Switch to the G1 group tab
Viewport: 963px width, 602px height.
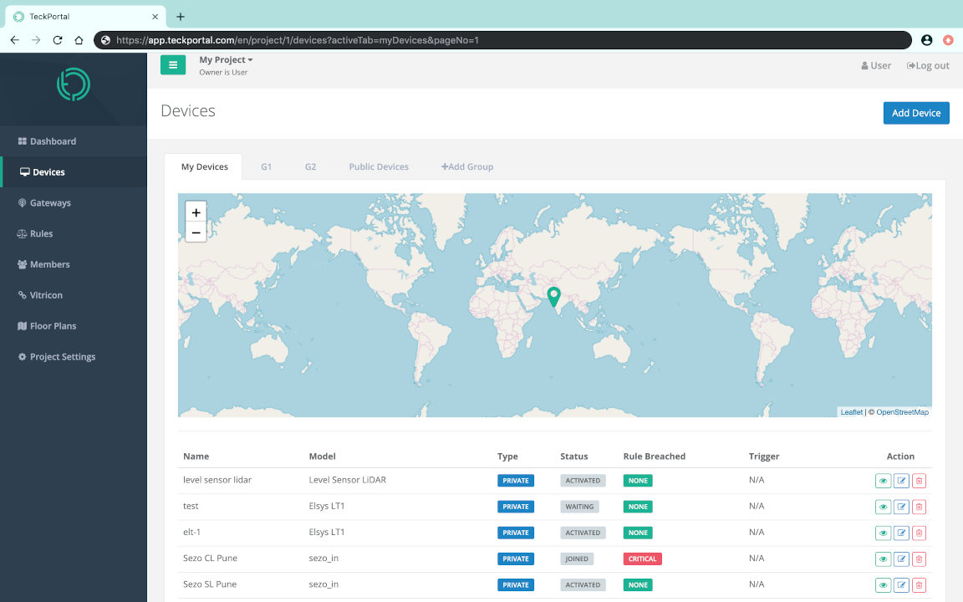pyautogui.click(x=266, y=166)
